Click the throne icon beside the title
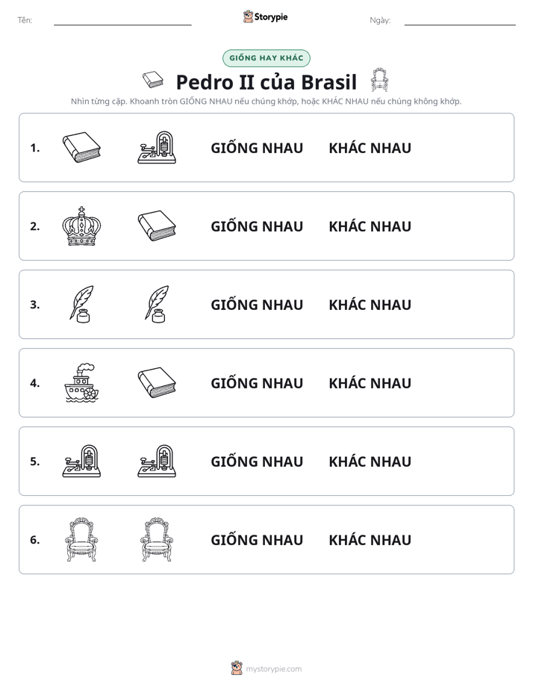The height and width of the screenshot is (690, 533). (x=379, y=80)
